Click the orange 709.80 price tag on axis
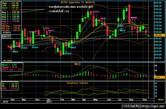 [x=159, y=35]
